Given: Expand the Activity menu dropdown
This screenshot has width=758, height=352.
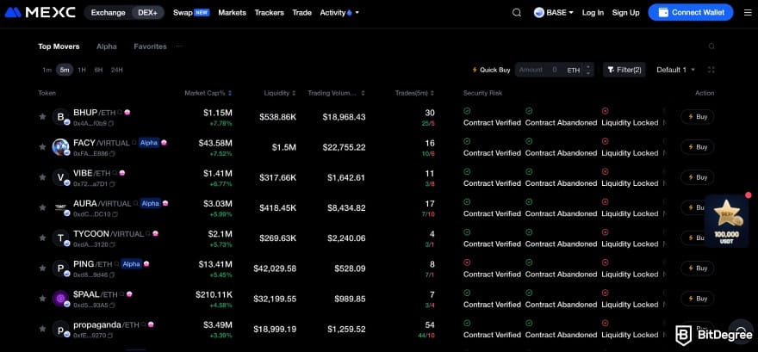Looking at the screenshot, I should [339, 13].
